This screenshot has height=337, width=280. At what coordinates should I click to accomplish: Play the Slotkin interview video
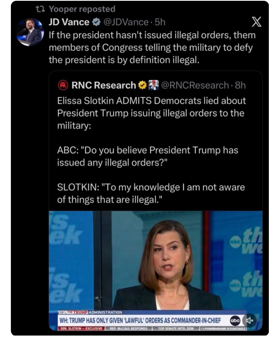pos(156,271)
